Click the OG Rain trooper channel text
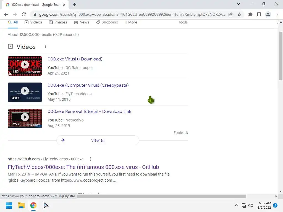Viewport: 283px width, 212px height. pyautogui.click(x=79, y=68)
